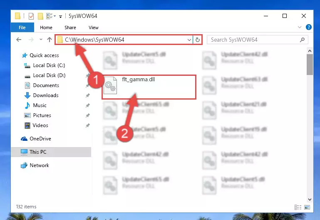Click the Downloads blue arrow icon
This screenshot has width=320, height=220.
pos(27,95)
